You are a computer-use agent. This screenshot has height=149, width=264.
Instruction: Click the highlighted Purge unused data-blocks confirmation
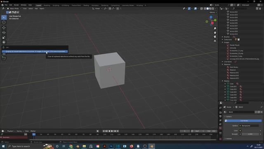[35, 51]
